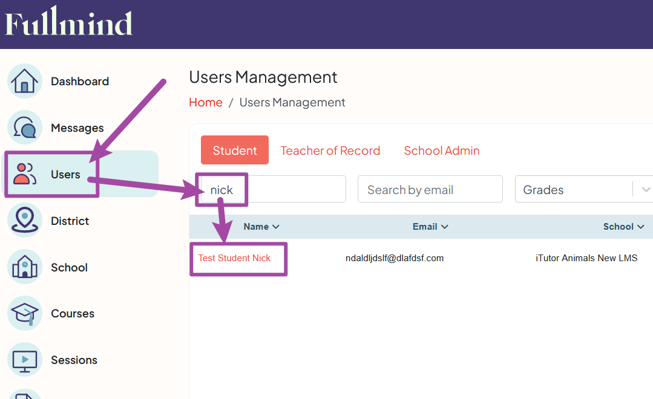Sort by the School column chevron
This screenshot has height=399, width=653.
(640, 227)
